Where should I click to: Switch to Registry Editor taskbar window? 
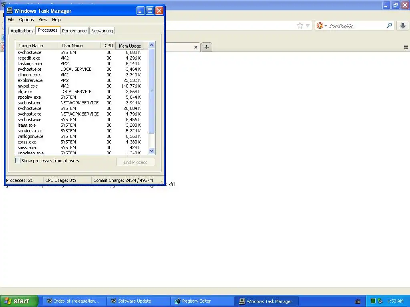[202, 301]
